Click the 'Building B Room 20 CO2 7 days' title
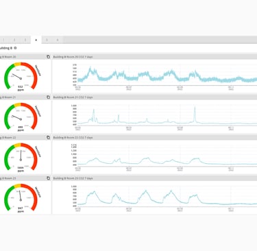Screen dimensions: 257x251 (73, 57)
